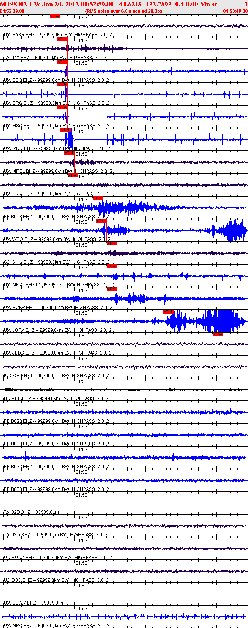Select the pick flag on UW WPO trace
The width and height of the screenshot is (248, 628).
coord(101,221)
